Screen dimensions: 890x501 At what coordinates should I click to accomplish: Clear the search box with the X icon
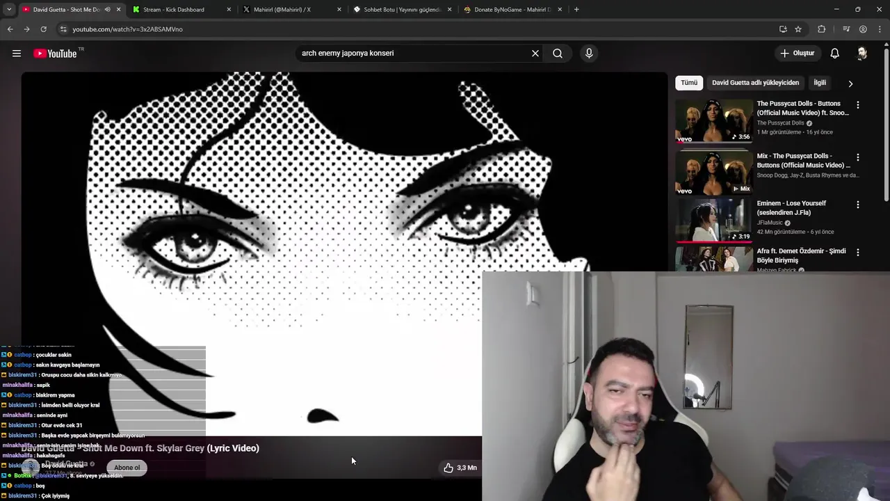pyautogui.click(x=535, y=54)
